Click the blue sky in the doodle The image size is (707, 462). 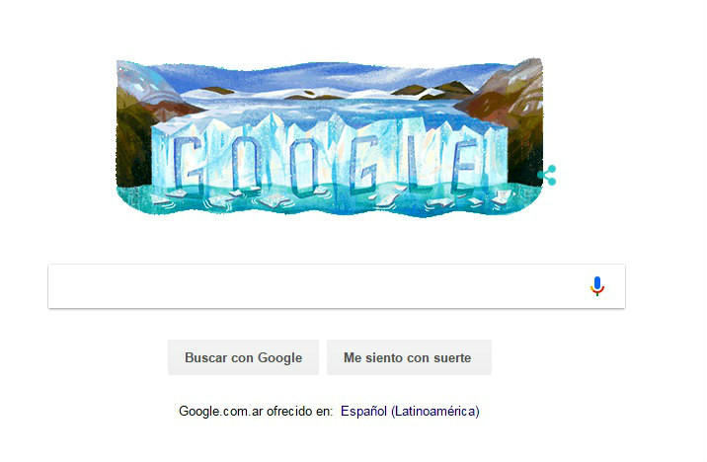click(x=329, y=76)
